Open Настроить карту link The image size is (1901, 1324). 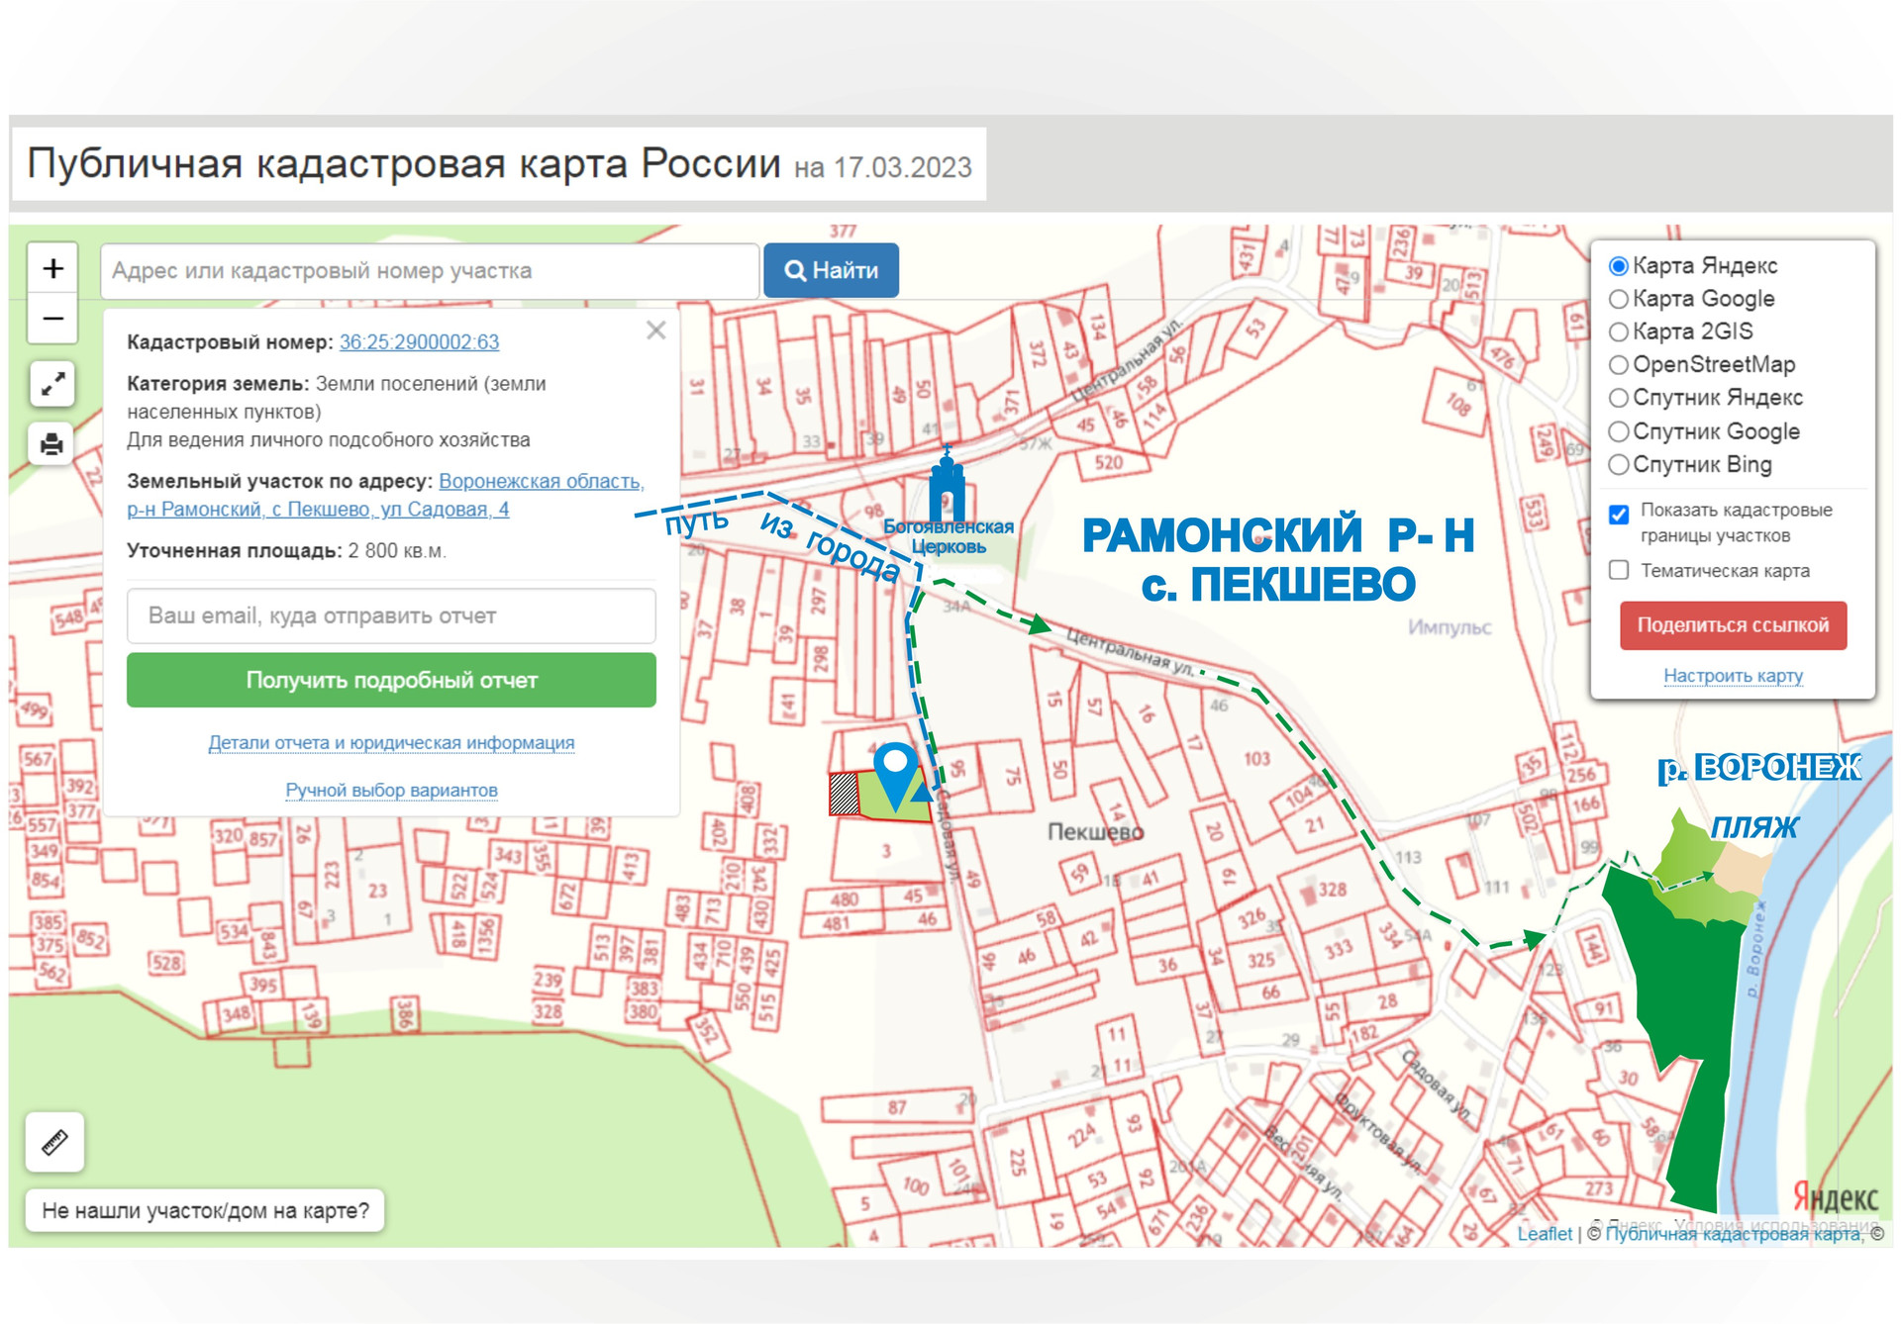click(1733, 675)
